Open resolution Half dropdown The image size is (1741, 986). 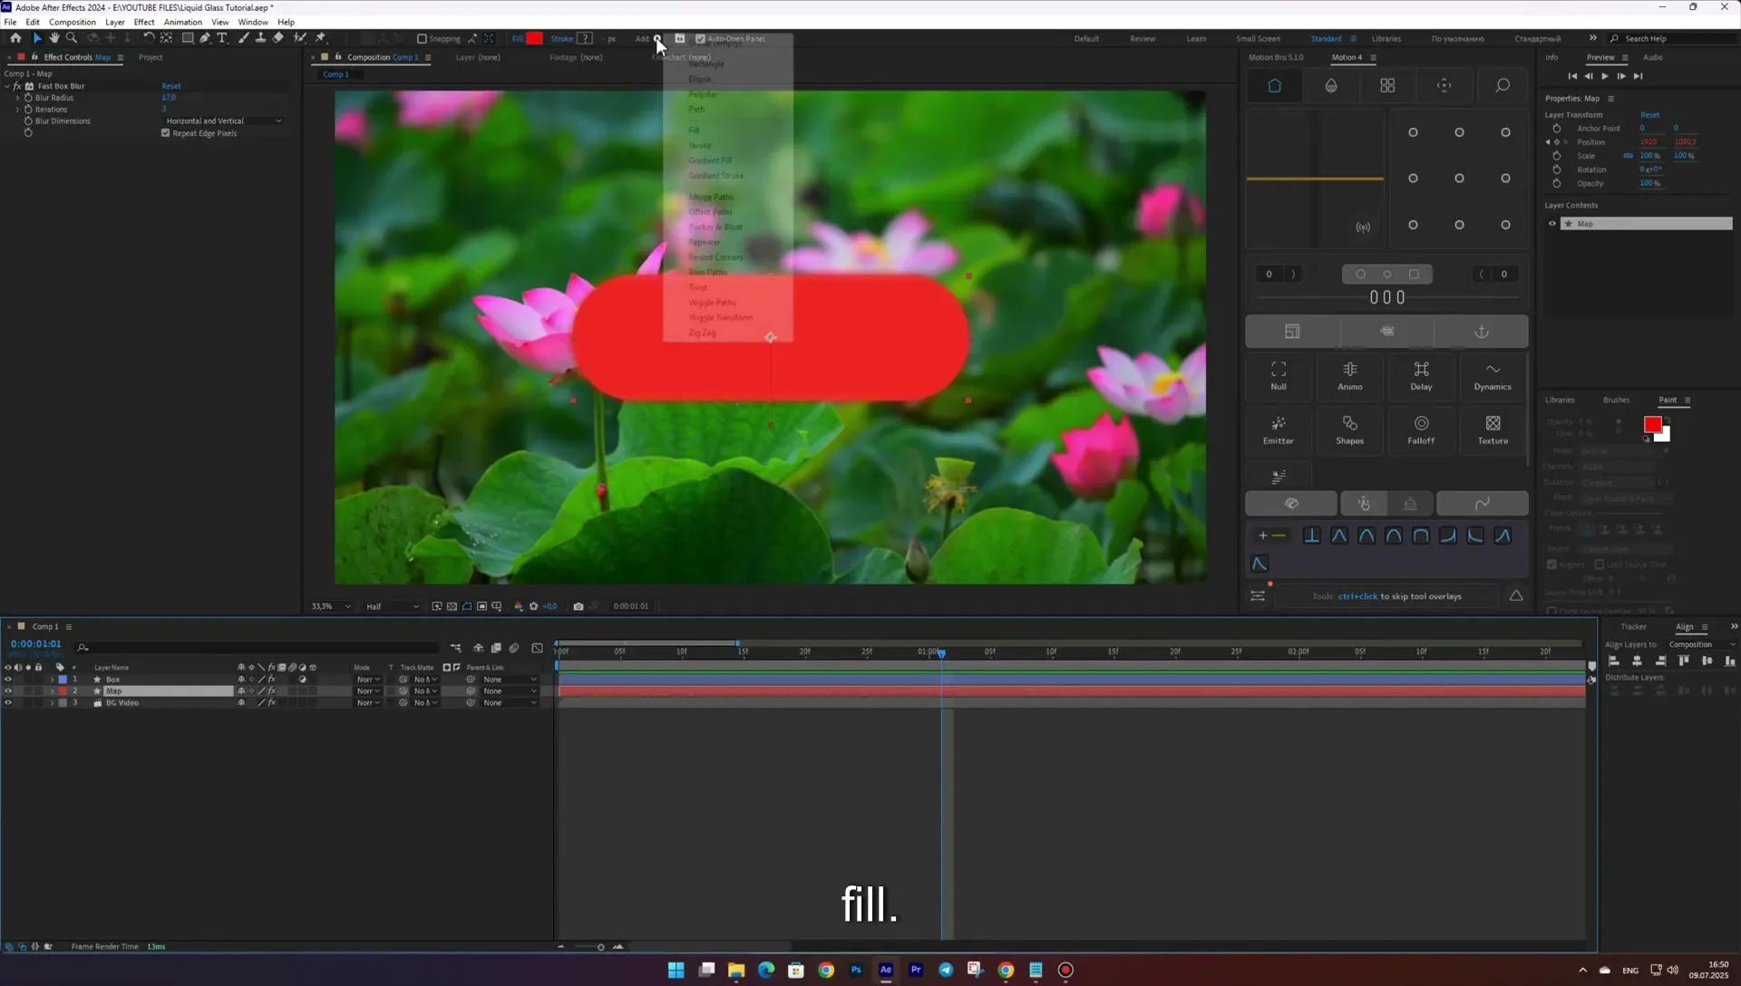pos(392,606)
